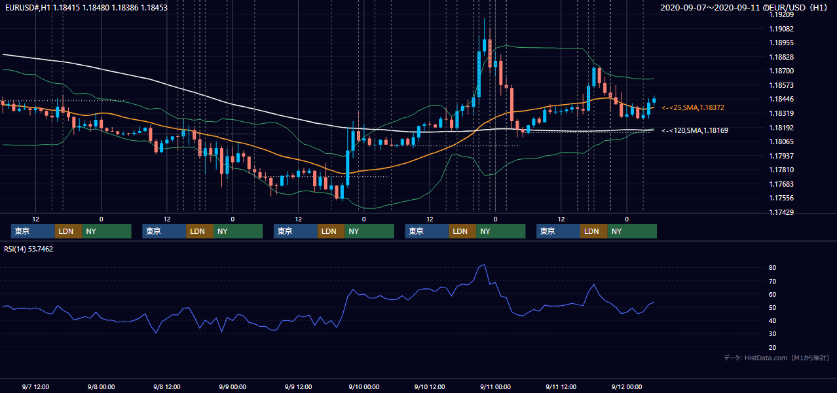Screen dimensions: 837x393
Task: Click price axis value 1.19082
Action: click(x=781, y=29)
